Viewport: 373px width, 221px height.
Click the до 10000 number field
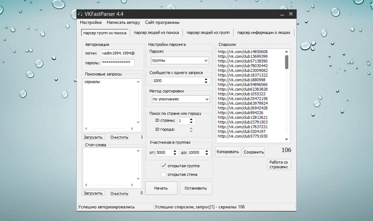[196, 152]
